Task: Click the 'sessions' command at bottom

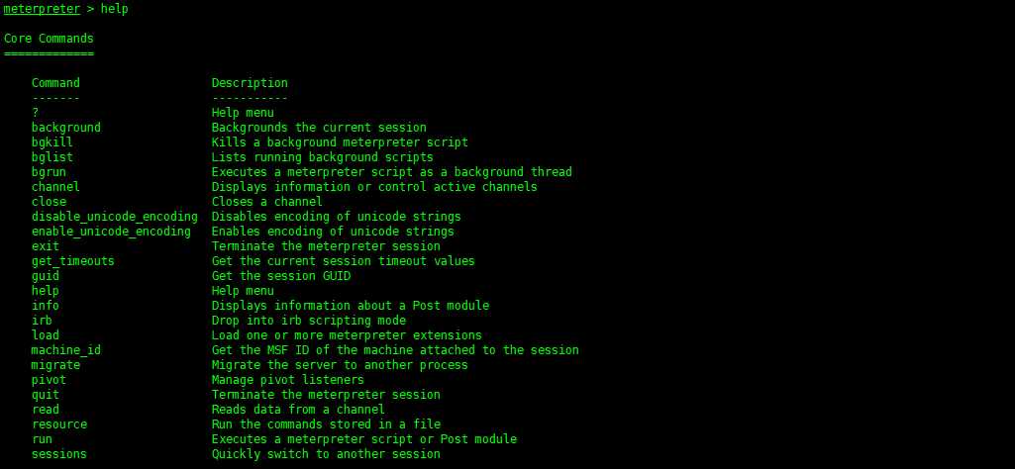Action: click(58, 455)
